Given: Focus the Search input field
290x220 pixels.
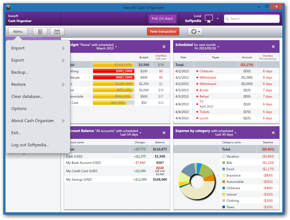Looking at the screenshot, I should coord(252,19).
